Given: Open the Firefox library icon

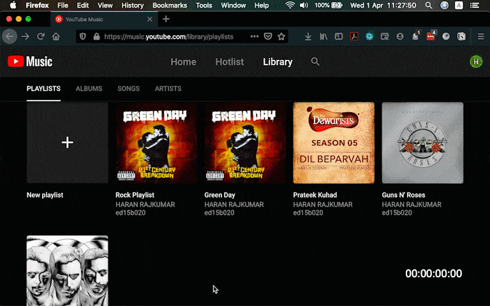Looking at the screenshot, I should pyautogui.click(x=323, y=36).
